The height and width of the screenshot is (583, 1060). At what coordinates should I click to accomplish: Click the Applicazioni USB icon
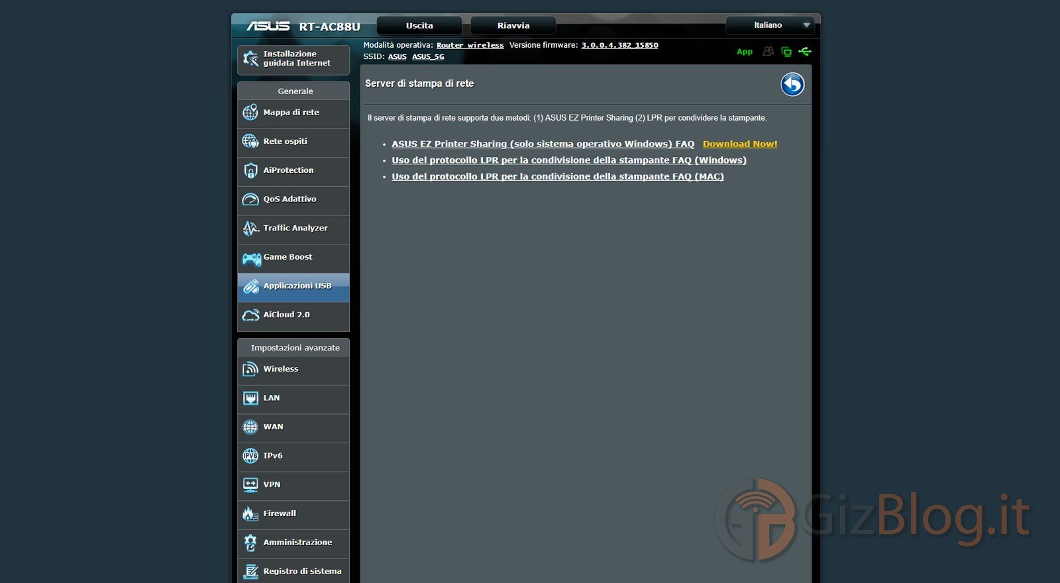coord(250,286)
